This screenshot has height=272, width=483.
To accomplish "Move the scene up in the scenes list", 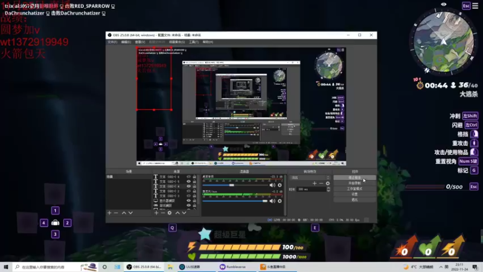I will [124, 213].
